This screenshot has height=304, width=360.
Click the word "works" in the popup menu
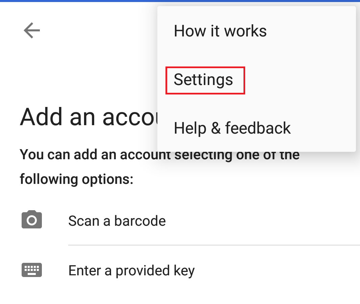click(x=246, y=31)
